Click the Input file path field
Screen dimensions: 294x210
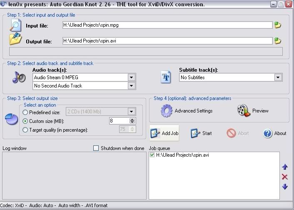click(167, 25)
